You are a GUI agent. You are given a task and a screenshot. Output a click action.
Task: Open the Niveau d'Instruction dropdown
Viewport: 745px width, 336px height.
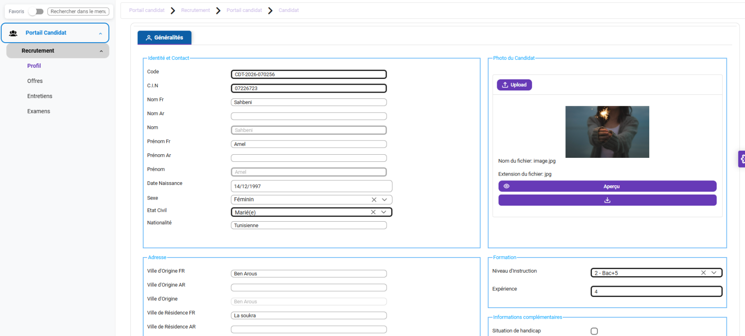714,273
